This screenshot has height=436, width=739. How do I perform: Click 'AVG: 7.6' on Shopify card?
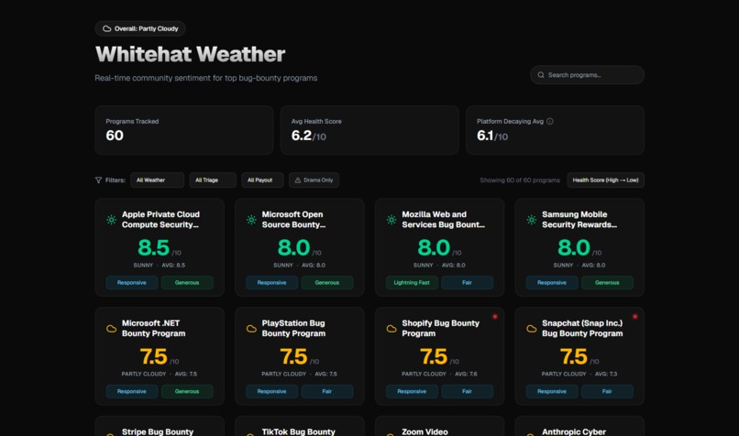[465, 374]
